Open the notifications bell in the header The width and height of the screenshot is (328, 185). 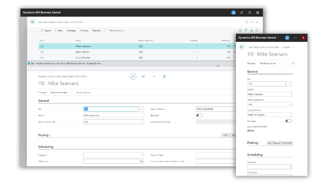(250, 12)
